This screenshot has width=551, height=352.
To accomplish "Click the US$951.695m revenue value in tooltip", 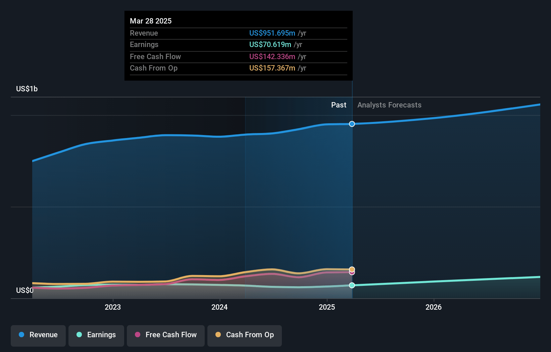I will click(272, 33).
